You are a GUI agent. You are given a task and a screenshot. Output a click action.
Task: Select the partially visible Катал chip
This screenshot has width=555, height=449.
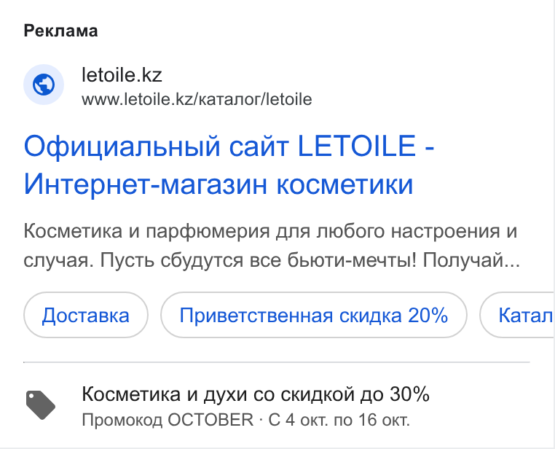(x=517, y=315)
